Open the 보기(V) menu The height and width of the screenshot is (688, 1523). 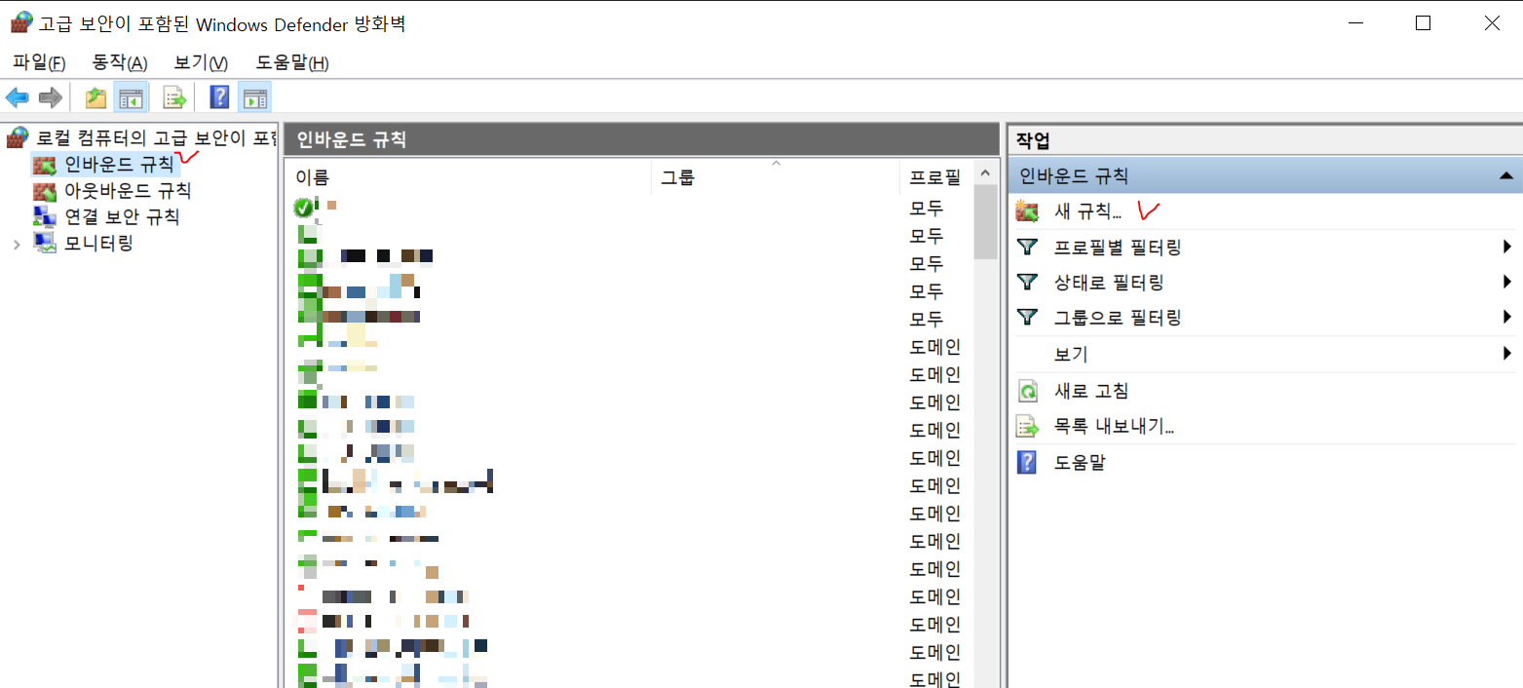201,62
